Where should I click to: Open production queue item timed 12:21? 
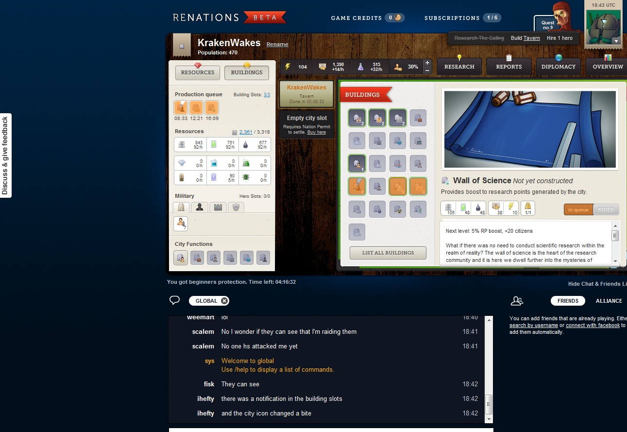pyautogui.click(x=196, y=107)
